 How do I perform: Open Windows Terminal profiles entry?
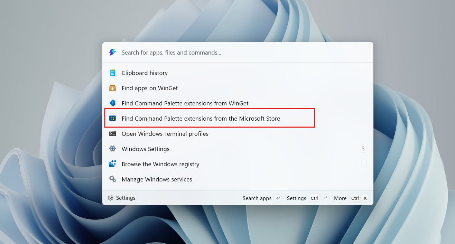(x=165, y=134)
